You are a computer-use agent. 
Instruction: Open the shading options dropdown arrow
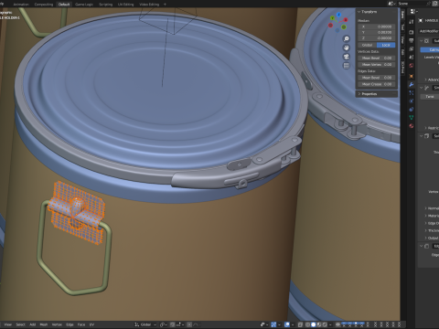[330, 324]
